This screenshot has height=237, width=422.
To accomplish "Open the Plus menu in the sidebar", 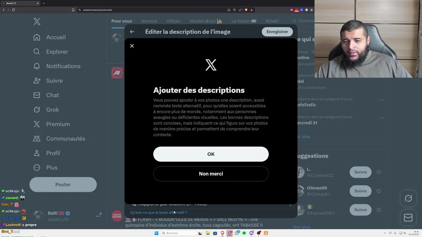I will click(x=45, y=168).
